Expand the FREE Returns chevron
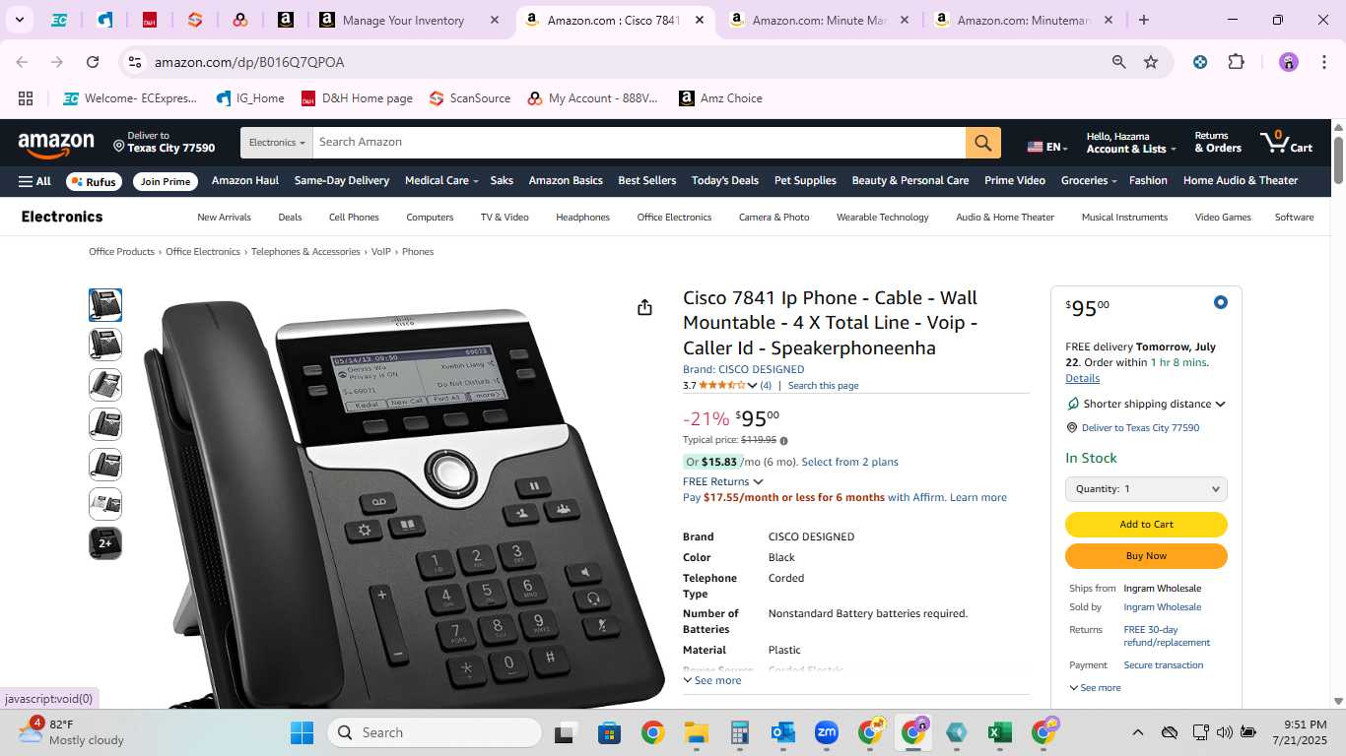1346x756 pixels. 758,482
